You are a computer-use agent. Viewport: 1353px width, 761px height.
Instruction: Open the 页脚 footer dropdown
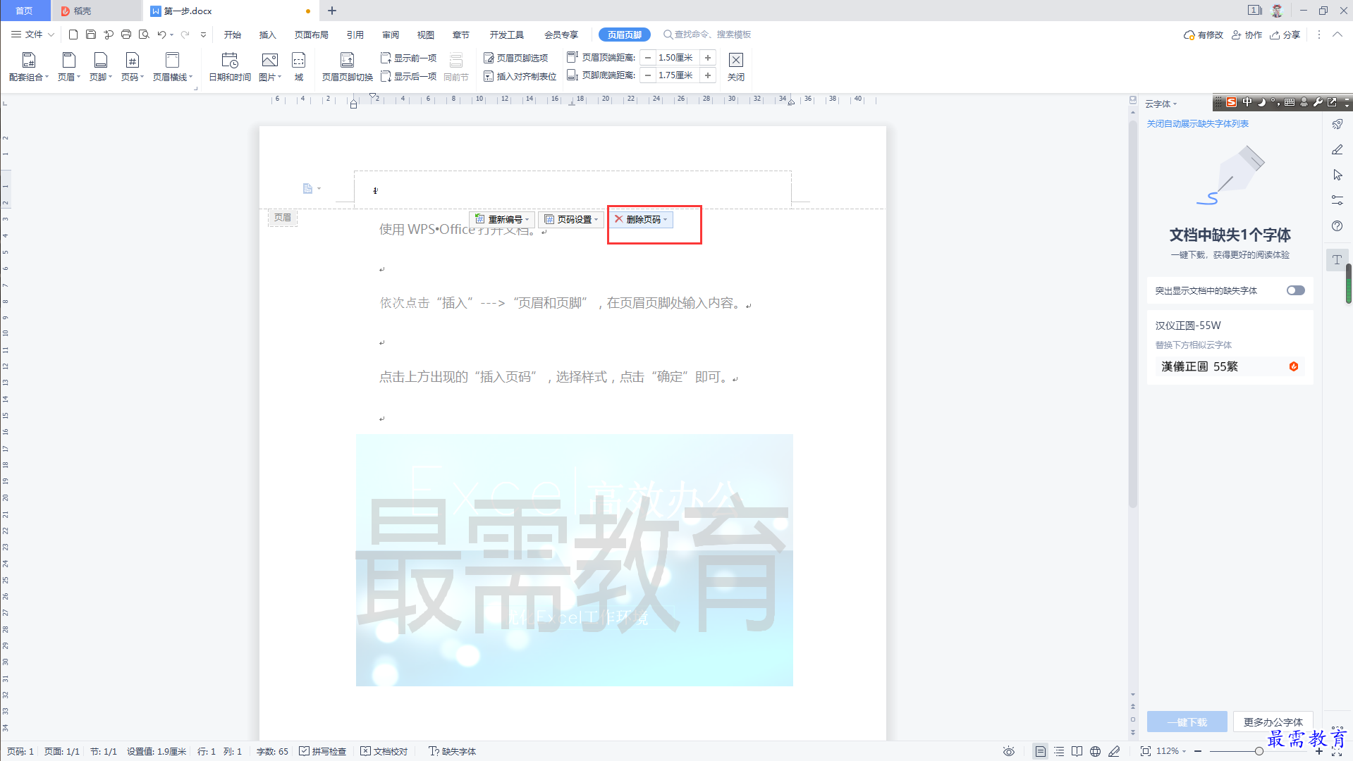tap(101, 77)
